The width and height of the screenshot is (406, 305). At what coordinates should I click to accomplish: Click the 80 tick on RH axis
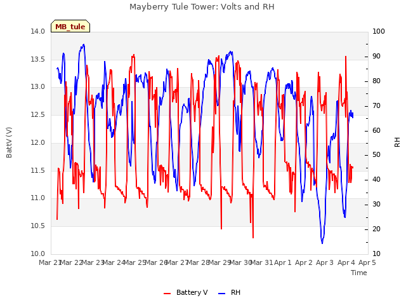pyautogui.click(x=376, y=81)
